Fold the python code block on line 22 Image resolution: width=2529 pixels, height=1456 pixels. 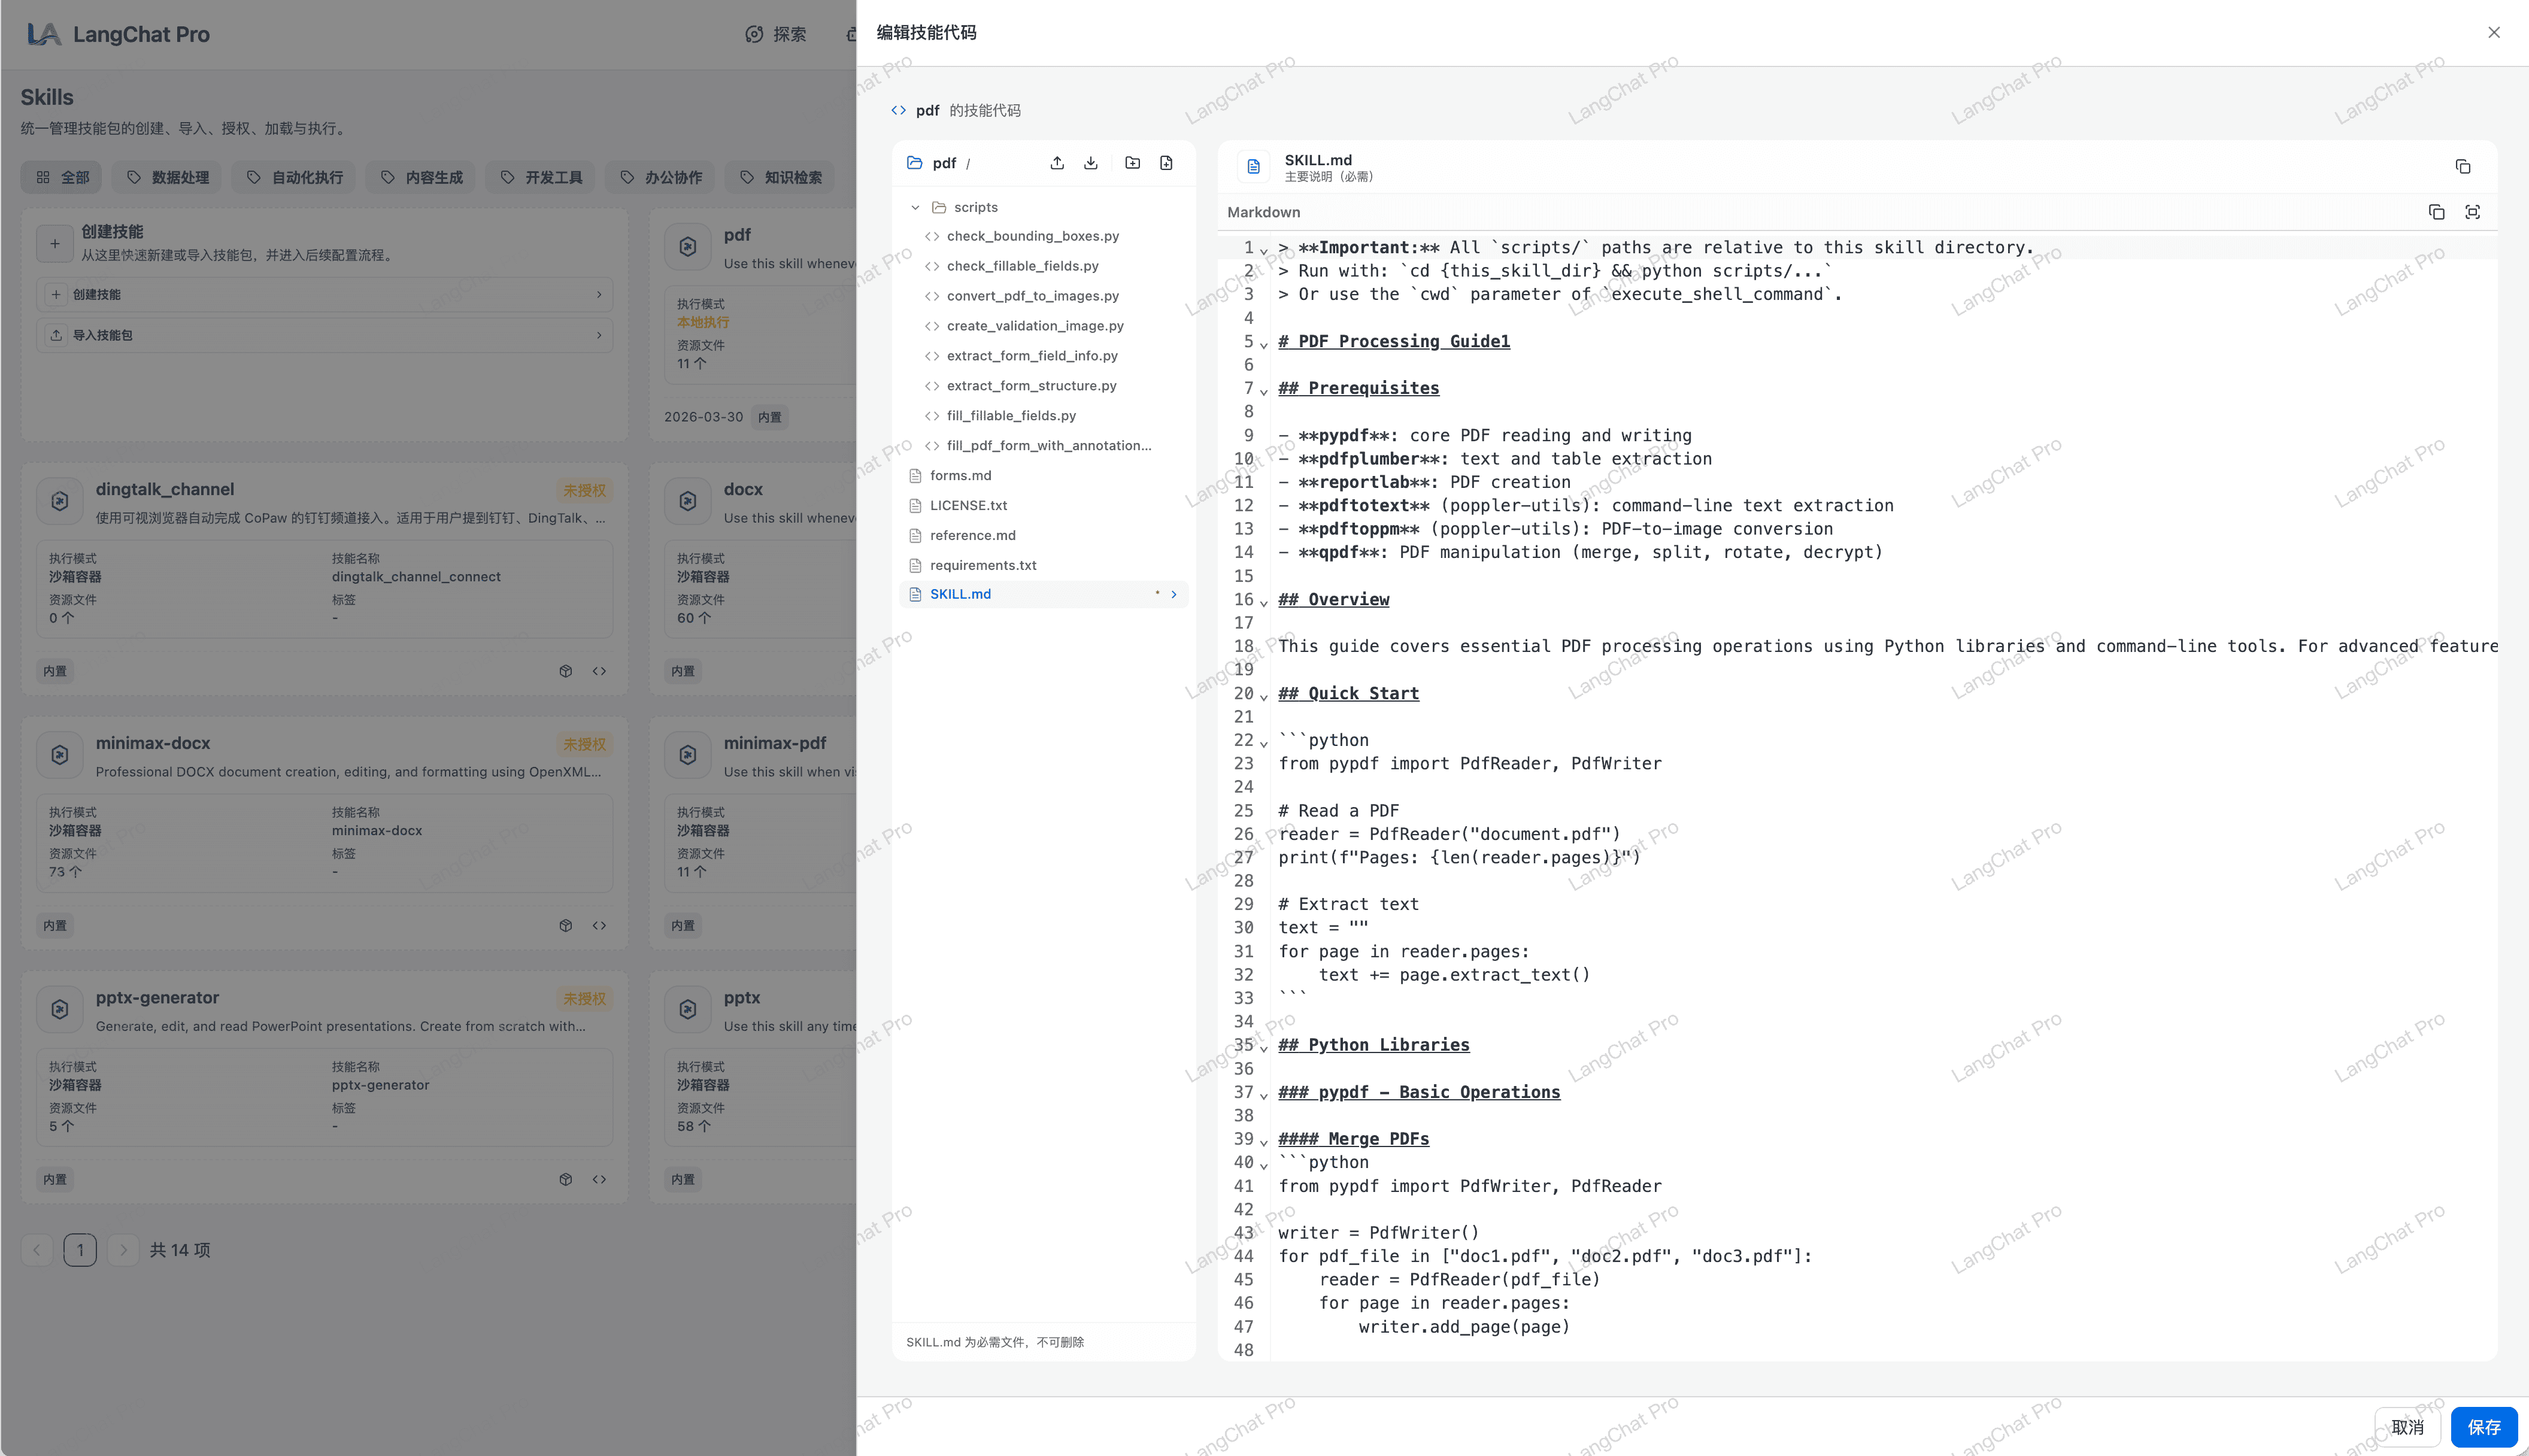1264,743
